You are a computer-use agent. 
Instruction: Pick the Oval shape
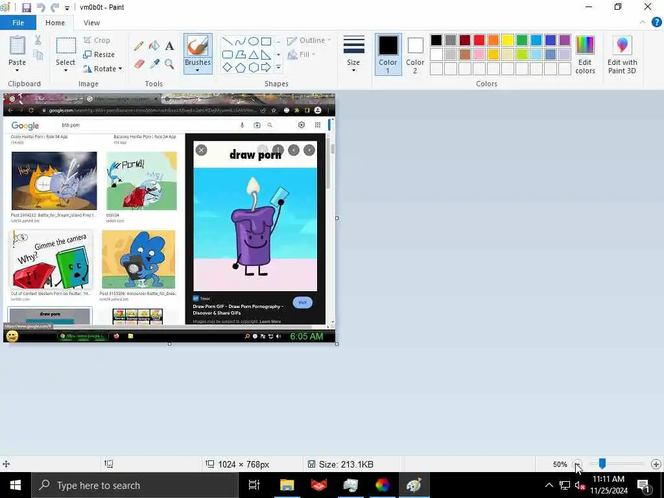point(254,41)
